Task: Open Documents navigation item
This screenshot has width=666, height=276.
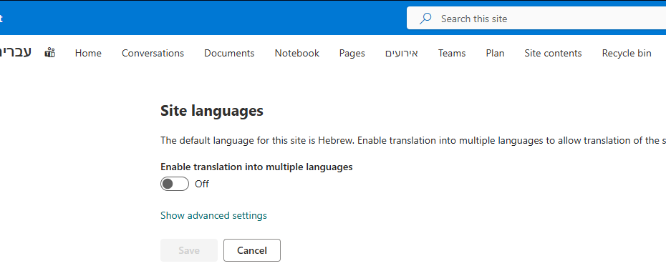Action: (229, 53)
